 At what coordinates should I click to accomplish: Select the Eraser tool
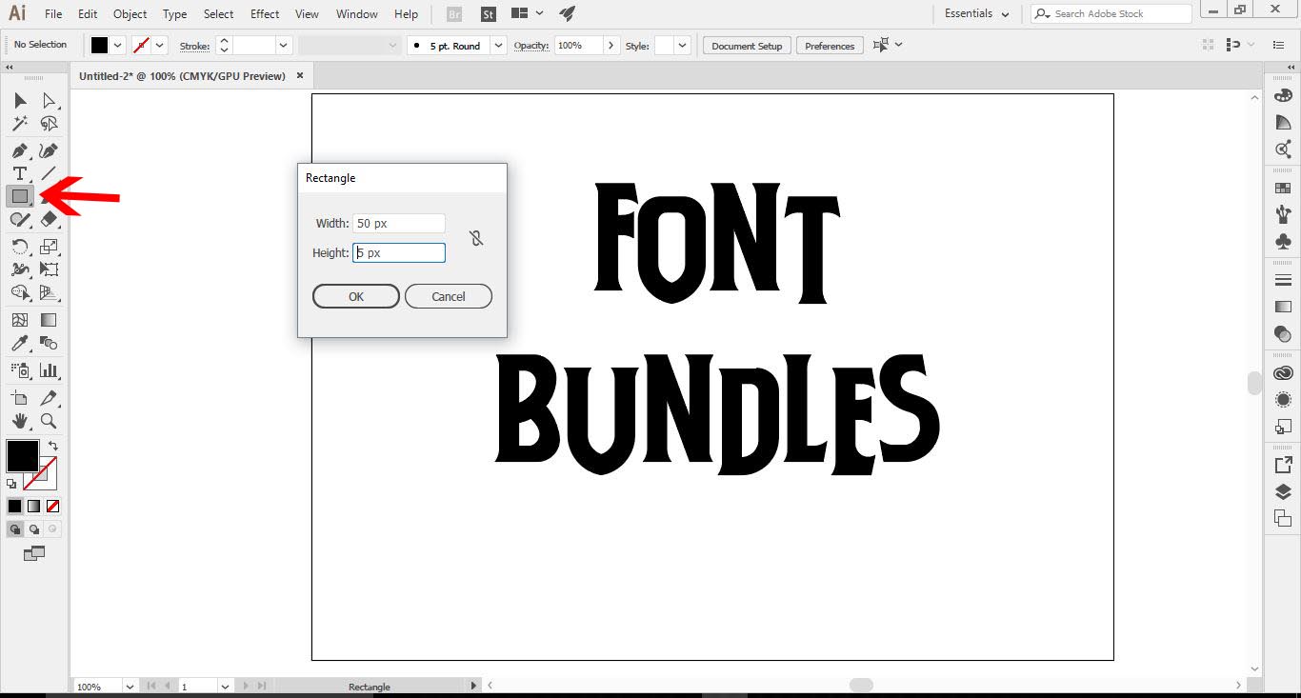(x=49, y=220)
